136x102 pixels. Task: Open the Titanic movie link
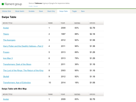[6, 34]
